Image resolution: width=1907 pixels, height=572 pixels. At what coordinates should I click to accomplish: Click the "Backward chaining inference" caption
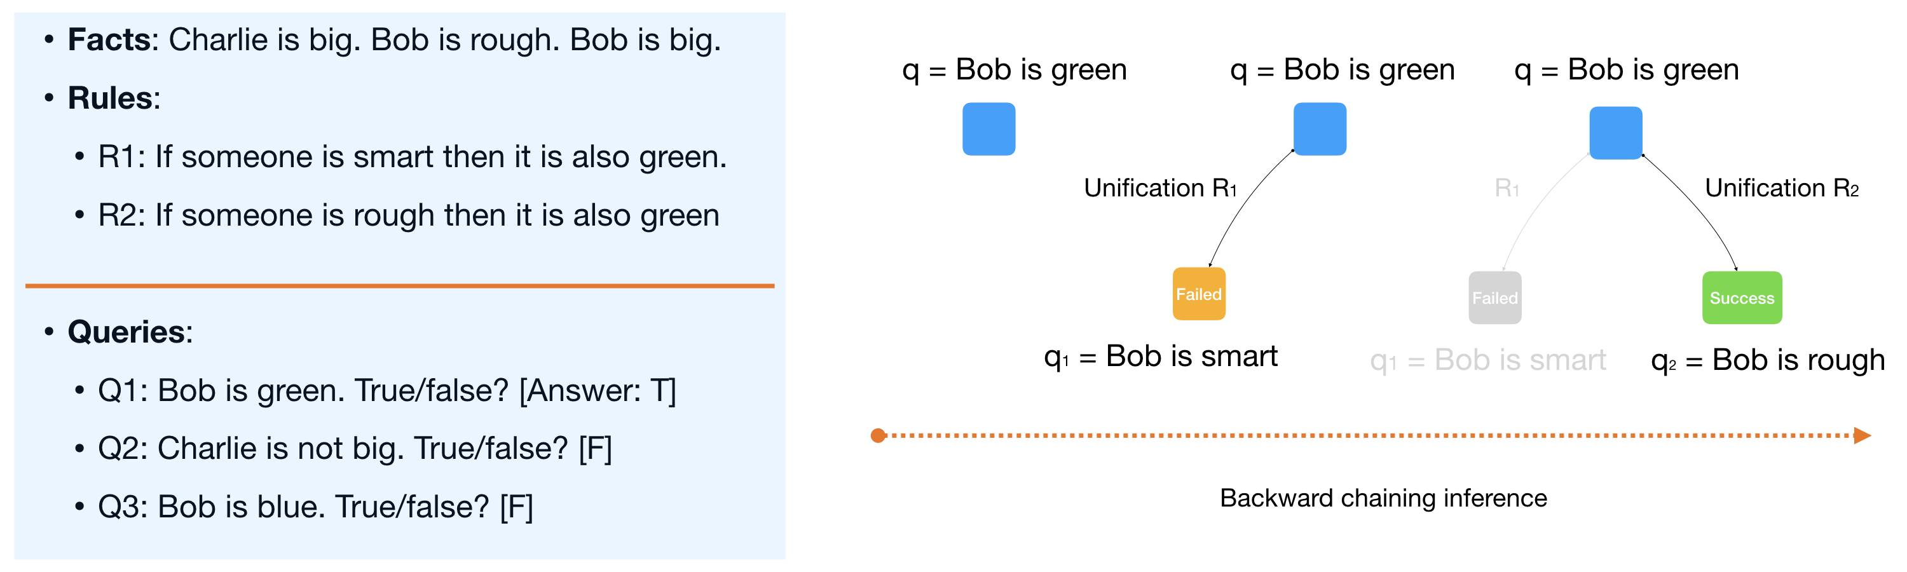1383,498
